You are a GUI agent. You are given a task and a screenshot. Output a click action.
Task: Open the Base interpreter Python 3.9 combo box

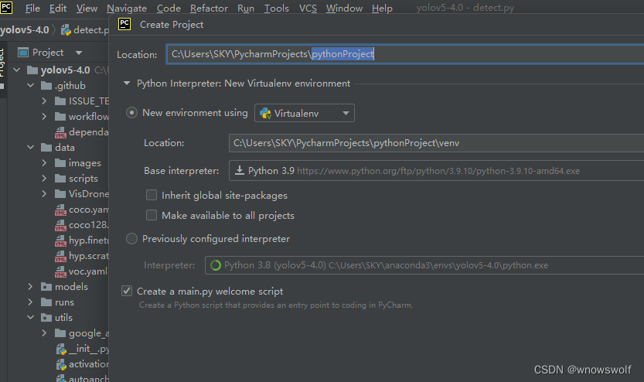click(x=436, y=170)
